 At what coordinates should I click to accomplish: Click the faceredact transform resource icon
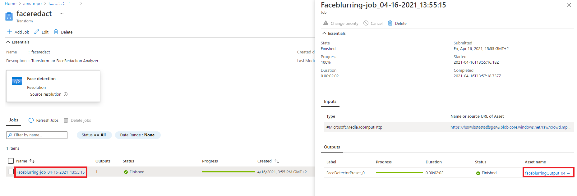(9, 16)
